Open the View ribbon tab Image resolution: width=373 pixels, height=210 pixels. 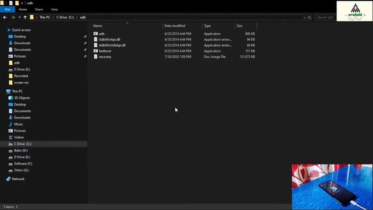(x=54, y=9)
